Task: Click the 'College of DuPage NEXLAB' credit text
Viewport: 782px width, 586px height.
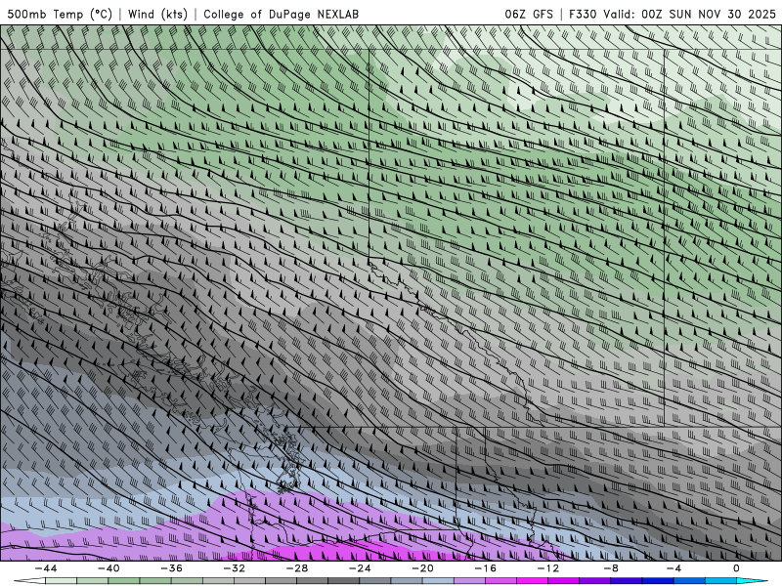Action: pos(281,14)
